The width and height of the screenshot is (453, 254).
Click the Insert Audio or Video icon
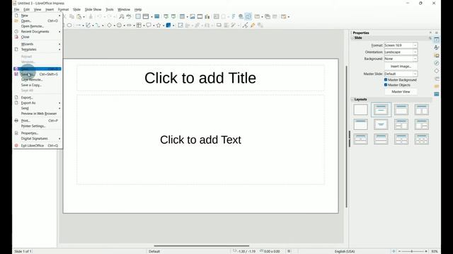click(200, 17)
